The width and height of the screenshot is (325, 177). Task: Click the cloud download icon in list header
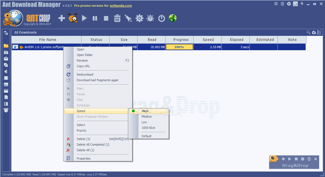pos(314,32)
